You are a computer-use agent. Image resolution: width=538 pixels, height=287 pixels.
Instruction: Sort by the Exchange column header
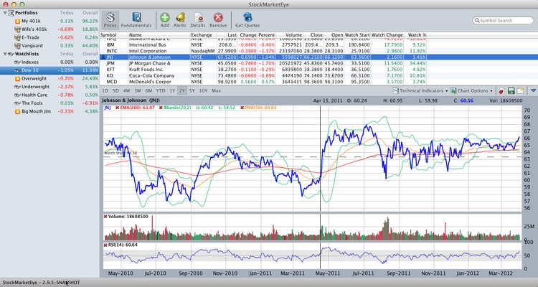tap(204, 35)
